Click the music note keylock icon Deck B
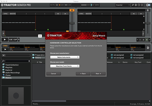 (x=143, y=33)
